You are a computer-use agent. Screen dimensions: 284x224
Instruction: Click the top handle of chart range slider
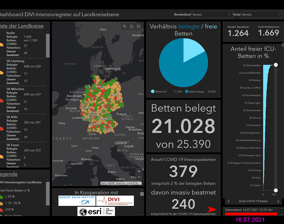coord(275,65)
